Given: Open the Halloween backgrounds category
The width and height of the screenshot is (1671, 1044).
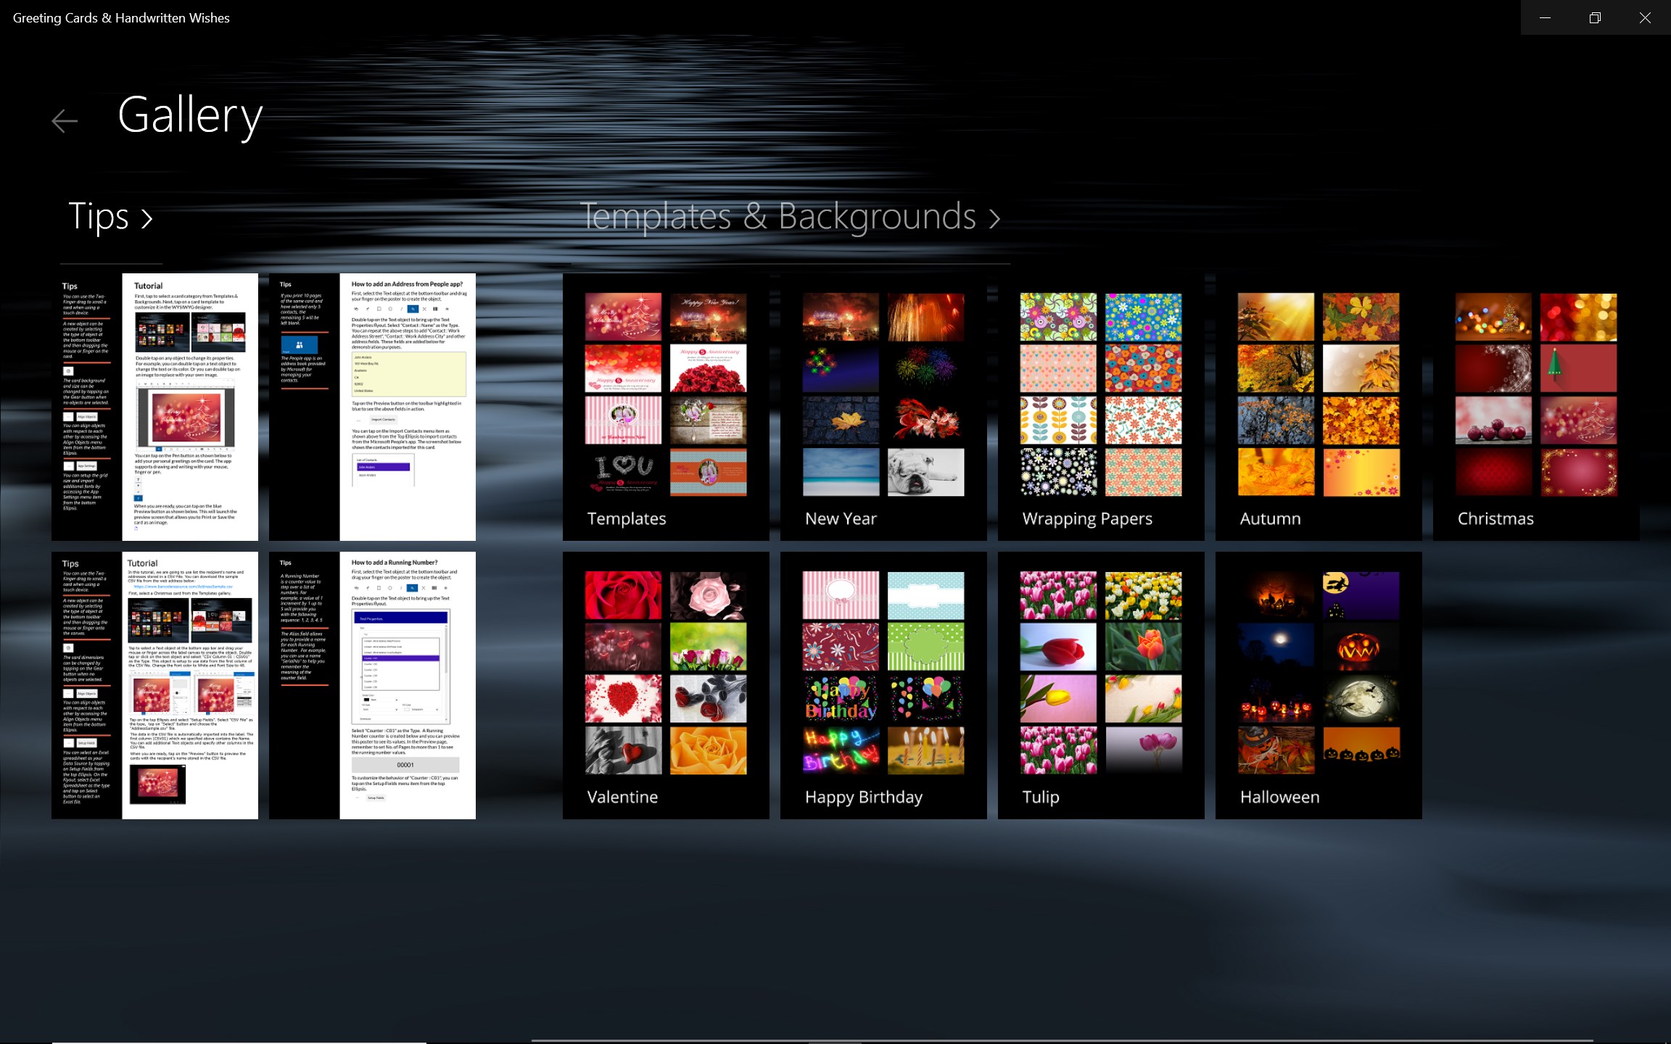Looking at the screenshot, I should pyautogui.click(x=1318, y=685).
